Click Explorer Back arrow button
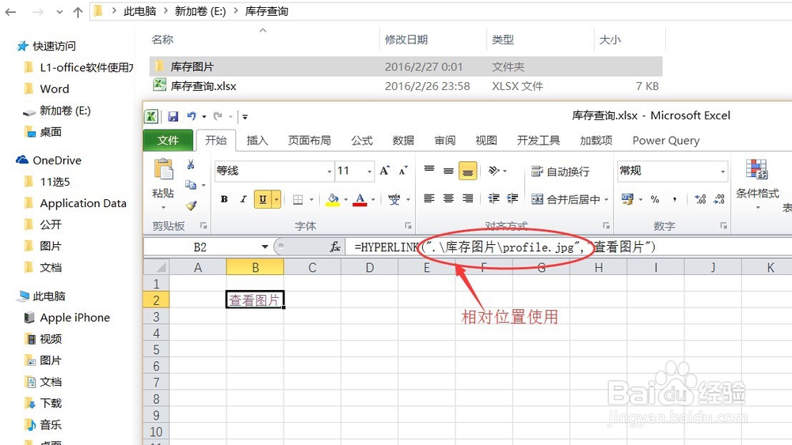Screen dimensions: 792x445 [x=10, y=12]
